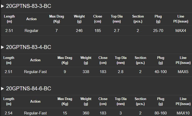Select the plug range 40-100
The image size is (192, 116).
point(161,72)
